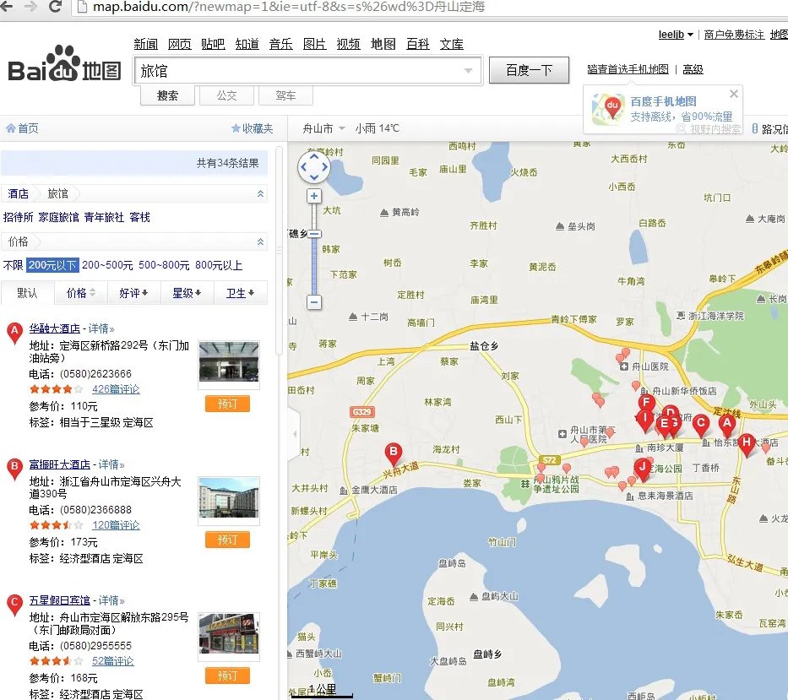Click the 百度一下 search button
The image size is (788, 700).
(x=529, y=70)
